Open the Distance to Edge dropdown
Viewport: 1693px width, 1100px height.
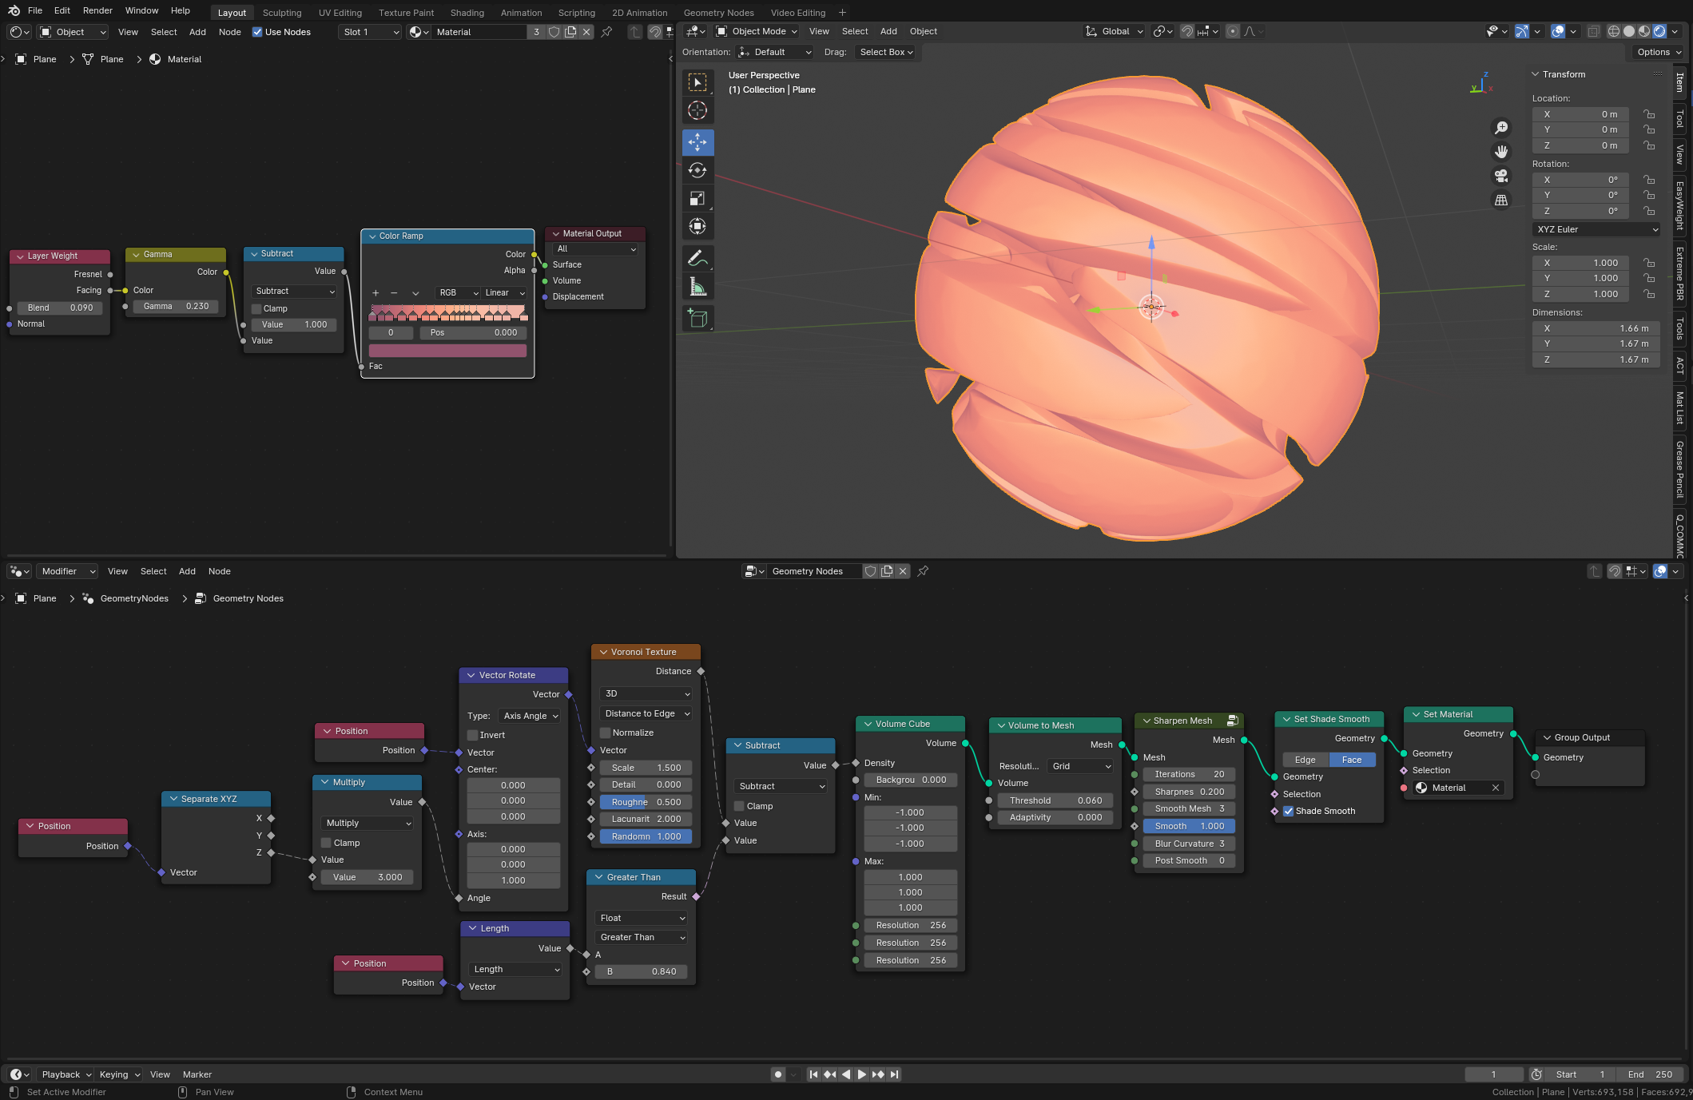coord(646,713)
